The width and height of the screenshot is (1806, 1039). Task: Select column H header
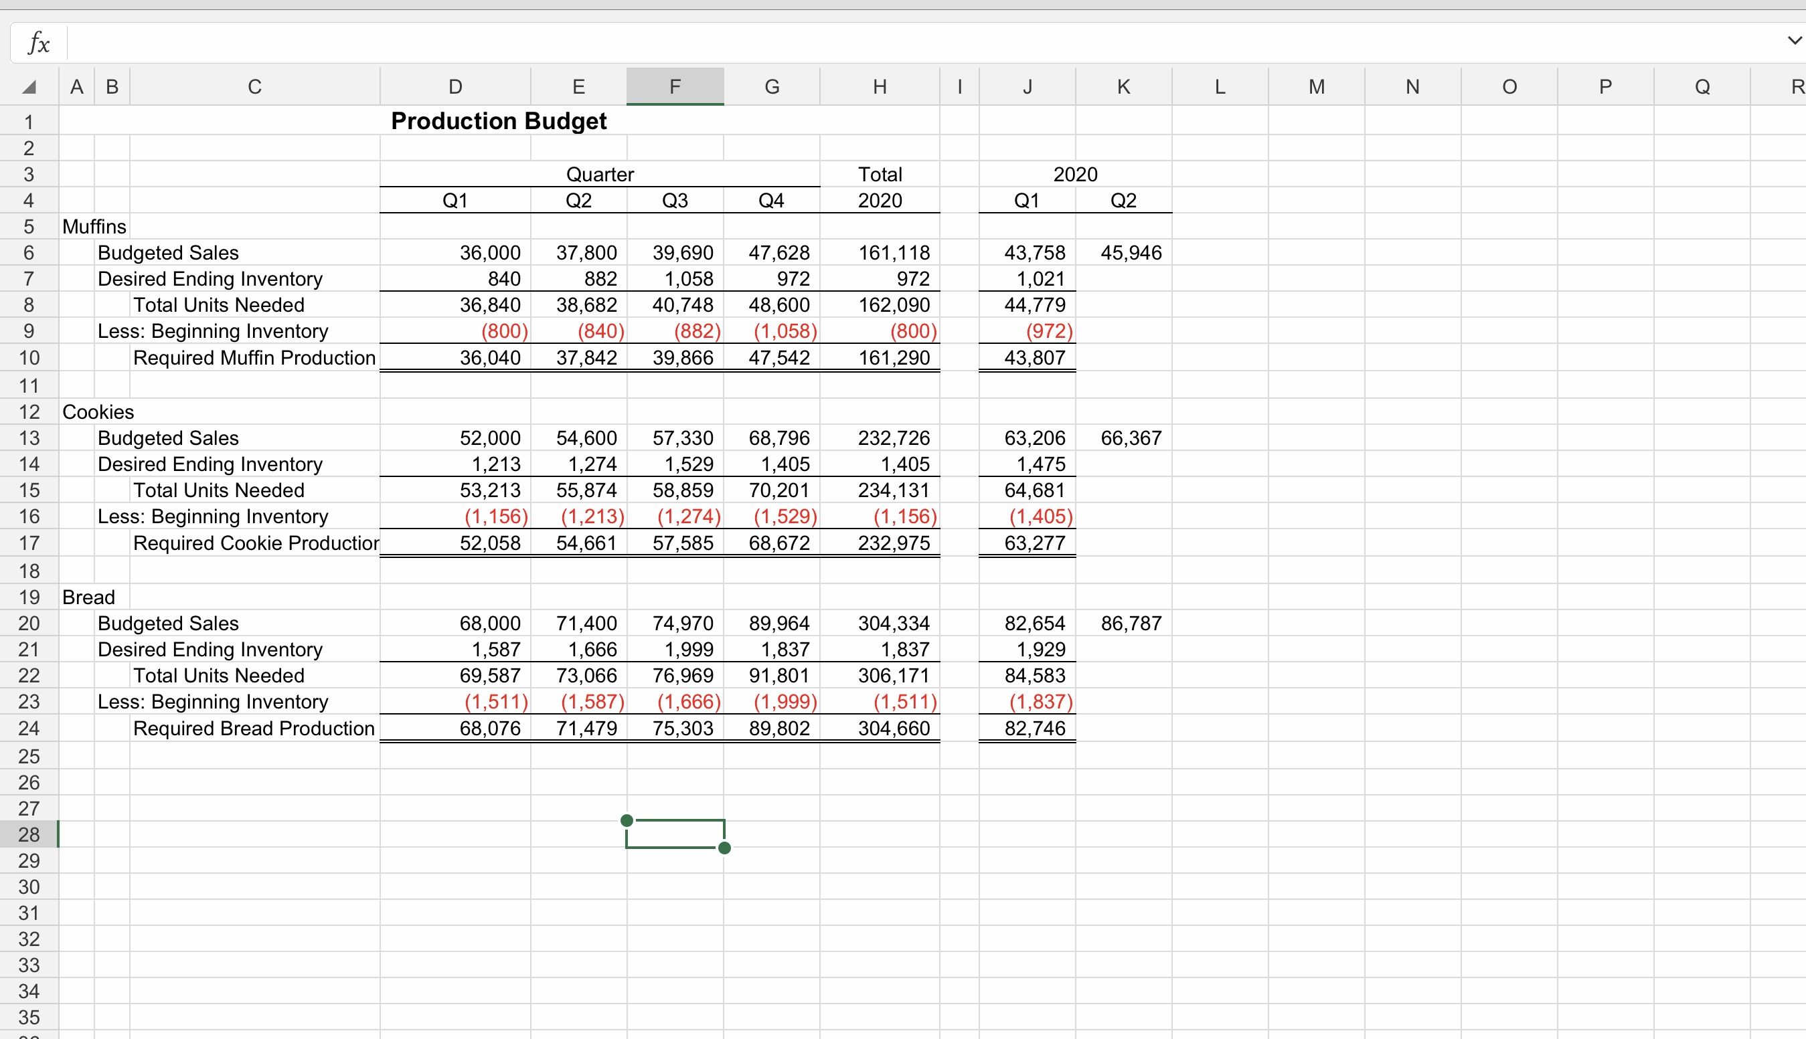click(x=880, y=87)
